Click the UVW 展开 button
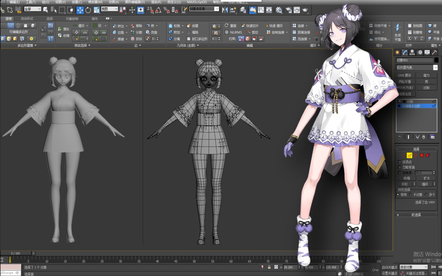Screen dimensions: 442x276 (x=405, y=75)
